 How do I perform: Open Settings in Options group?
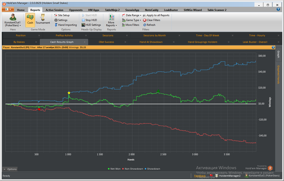coord(61,20)
